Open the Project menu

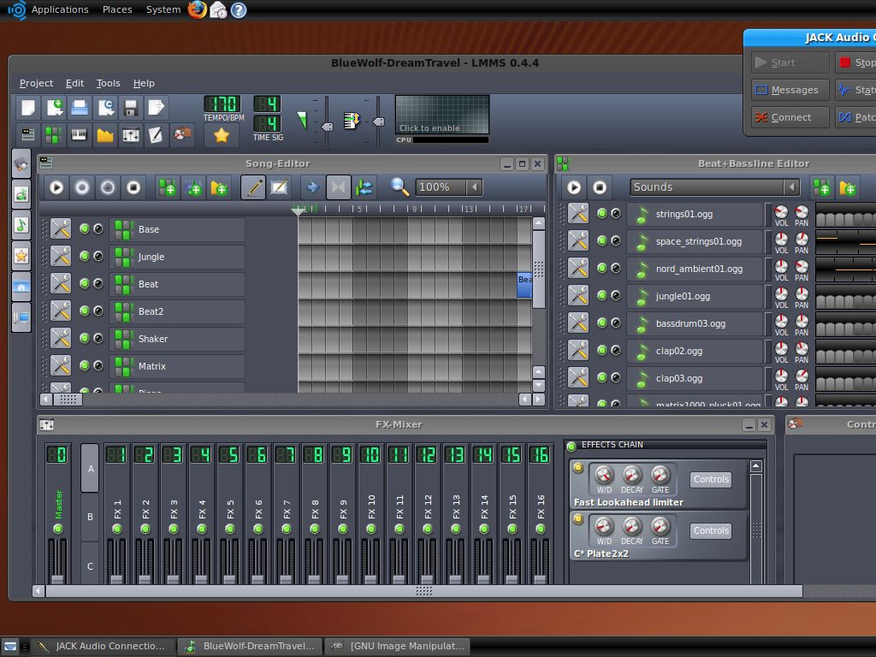[x=36, y=83]
